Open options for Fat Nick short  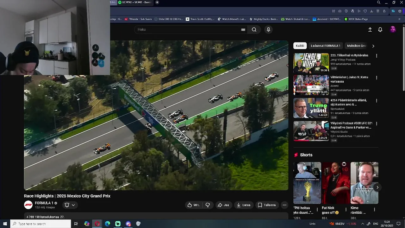[x=346, y=210]
